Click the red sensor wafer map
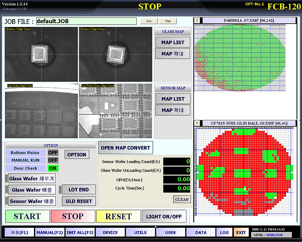Viewport: 302px width, 242px height. [x=244, y=171]
